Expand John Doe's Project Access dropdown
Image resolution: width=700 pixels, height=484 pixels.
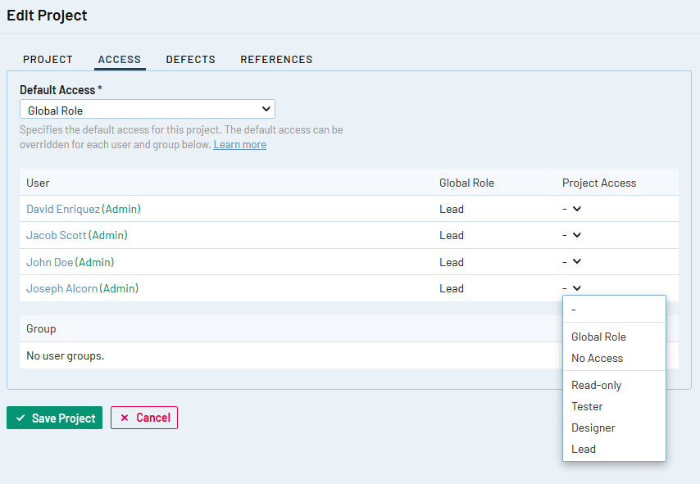click(572, 262)
